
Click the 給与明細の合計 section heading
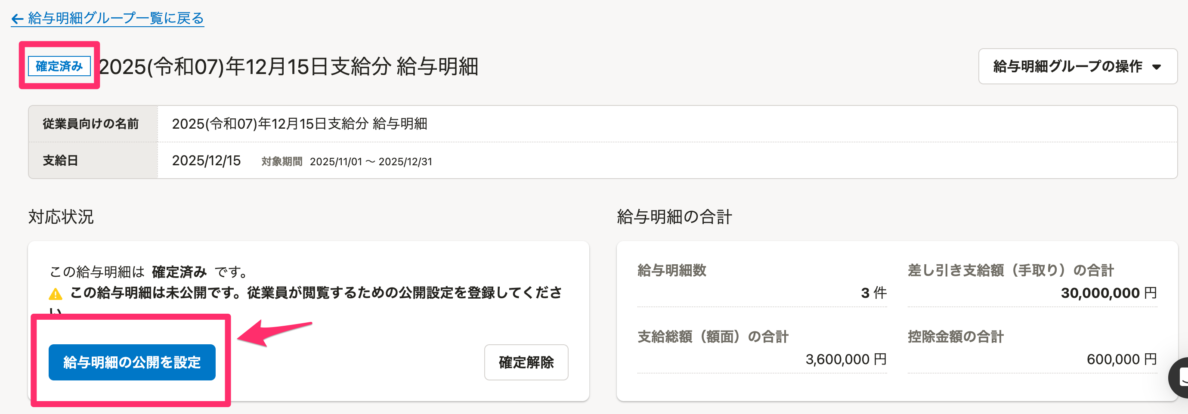click(x=674, y=216)
